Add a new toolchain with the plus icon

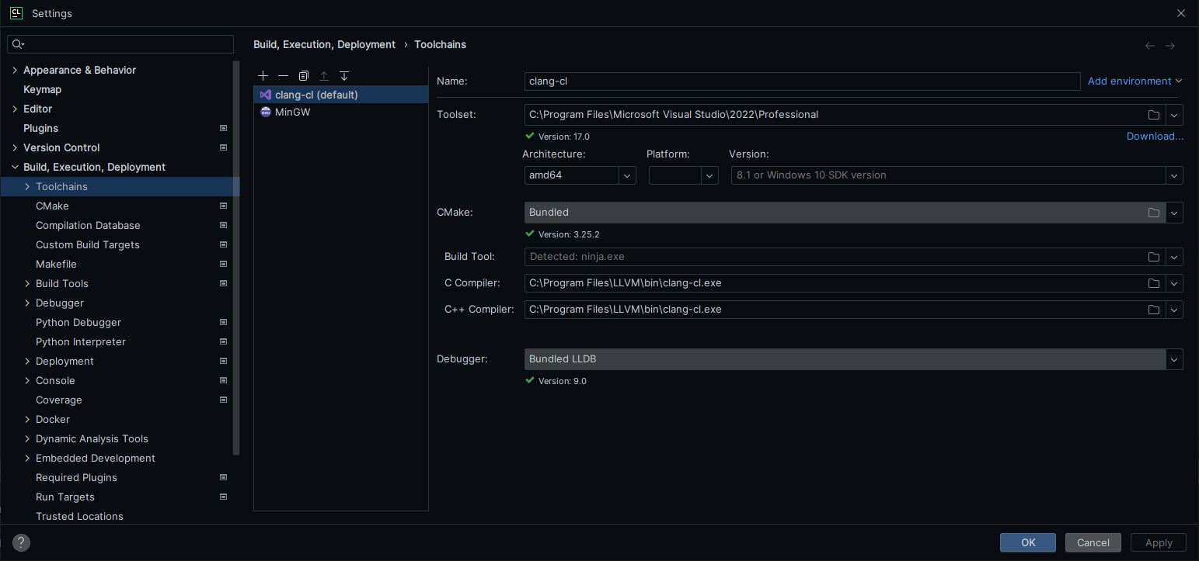pos(263,75)
